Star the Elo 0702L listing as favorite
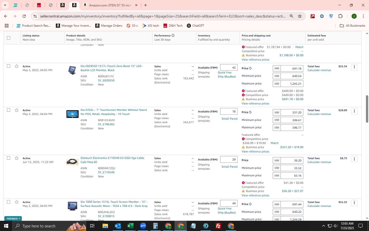Image resolution: width=369 pixels, height=231 pixels. pyautogui.click(x=17, y=110)
